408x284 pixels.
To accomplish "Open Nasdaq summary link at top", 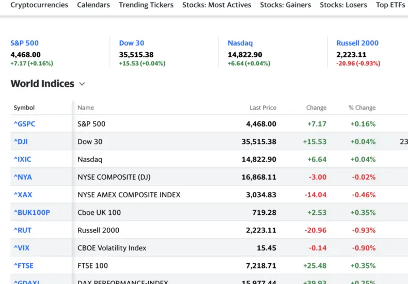I will tap(240, 43).
